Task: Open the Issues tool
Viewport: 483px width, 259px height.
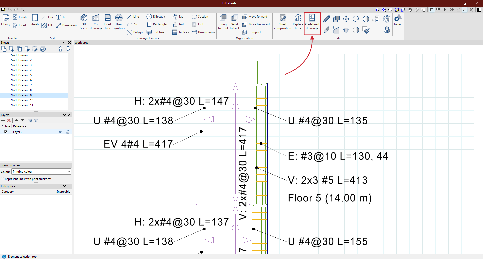Action: pyautogui.click(x=398, y=20)
